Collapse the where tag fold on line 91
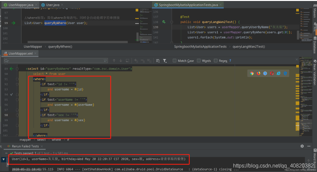The image size is (317, 172). (17, 79)
